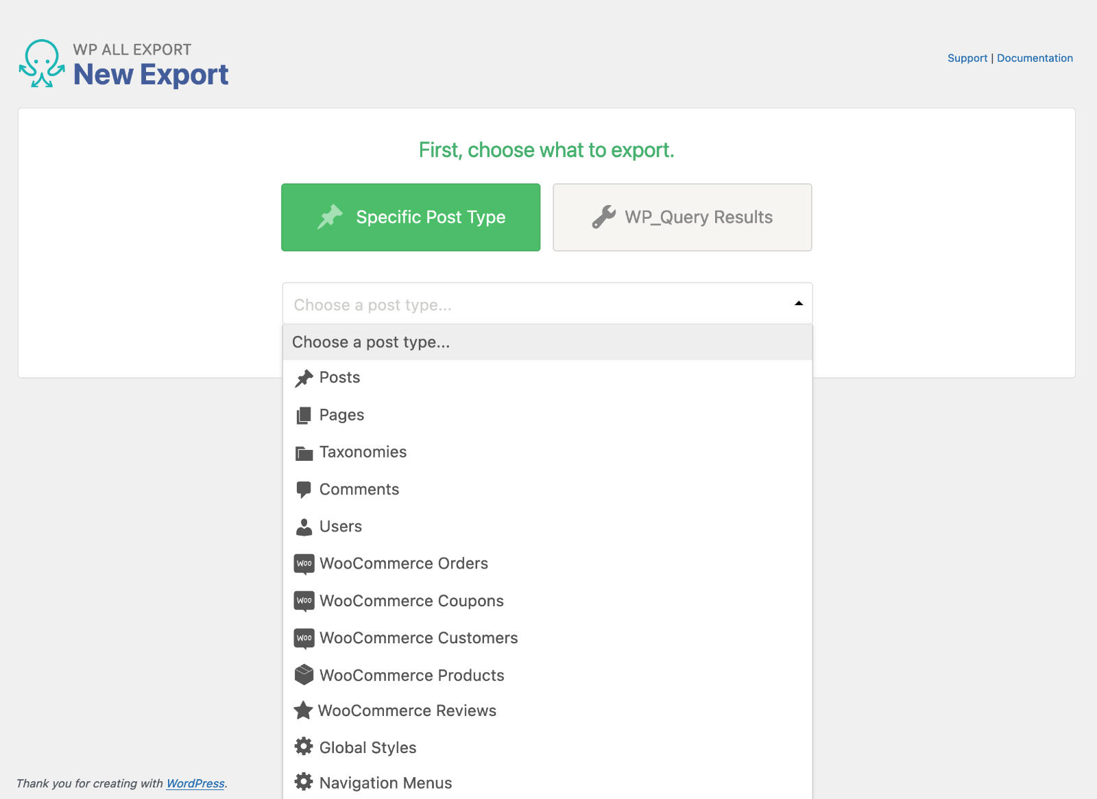
Task: Pick WooCommerce Coupons option
Action: point(547,601)
